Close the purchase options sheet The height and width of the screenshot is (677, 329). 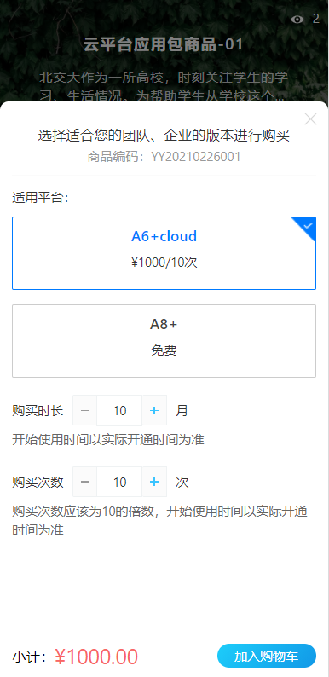(x=310, y=119)
